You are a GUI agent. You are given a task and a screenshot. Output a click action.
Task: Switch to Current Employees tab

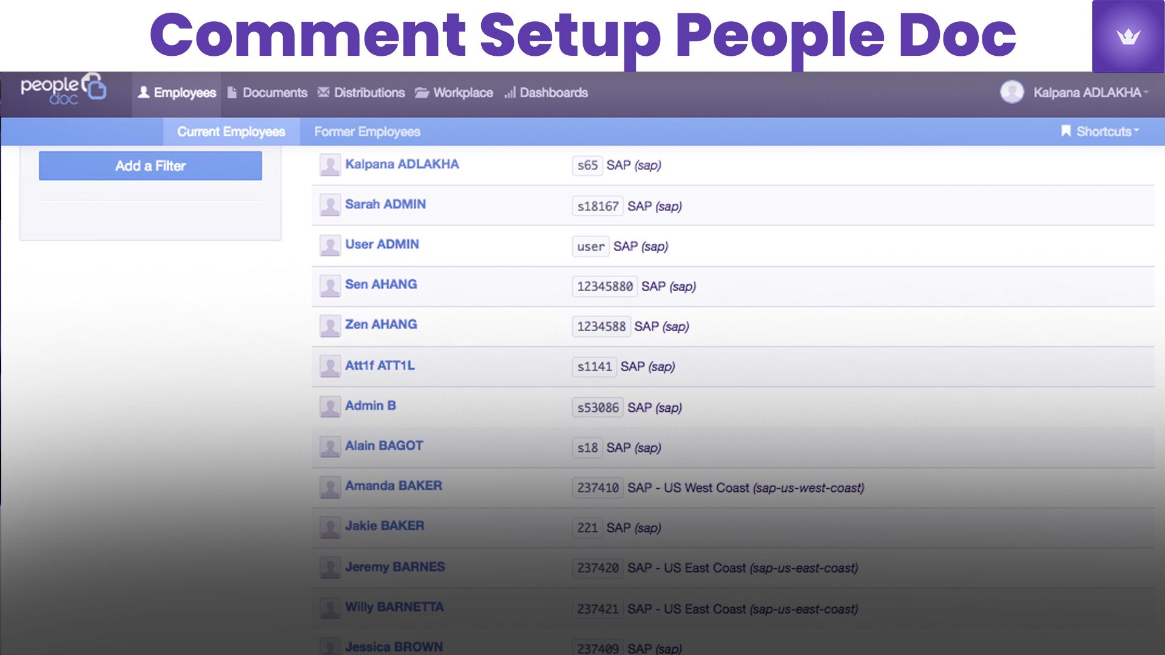pyautogui.click(x=231, y=132)
